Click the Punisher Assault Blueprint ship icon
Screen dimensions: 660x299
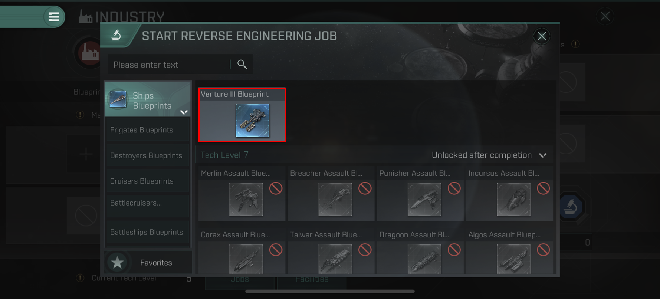coord(424,199)
